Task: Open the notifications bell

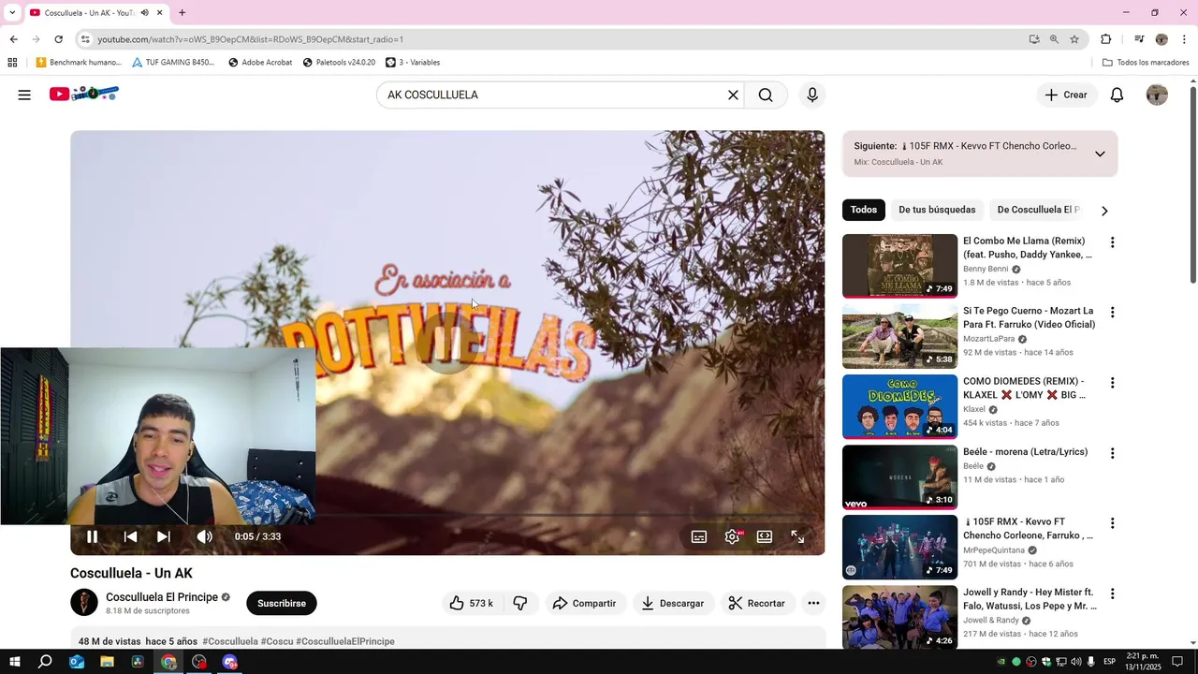Action: (1117, 95)
